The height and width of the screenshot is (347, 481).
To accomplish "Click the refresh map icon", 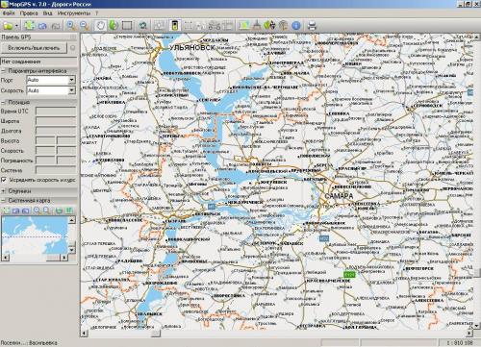I will pyautogui.click(x=143, y=26).
